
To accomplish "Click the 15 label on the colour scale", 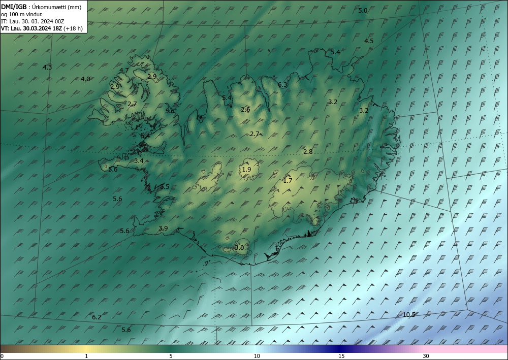I will [341, 356].
